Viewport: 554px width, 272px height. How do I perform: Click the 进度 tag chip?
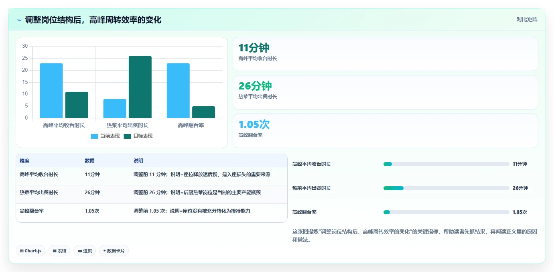[x=85, y=251]
